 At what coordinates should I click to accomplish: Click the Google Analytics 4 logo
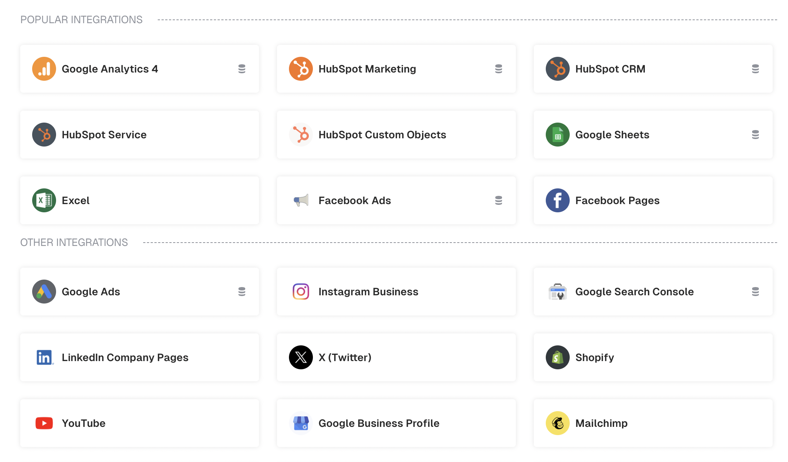44,69
